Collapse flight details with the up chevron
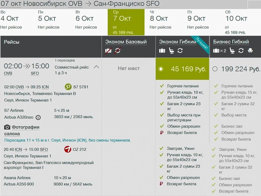Viewport: 261px width, 196px height. pyautogui.click(x=97, y=67)
